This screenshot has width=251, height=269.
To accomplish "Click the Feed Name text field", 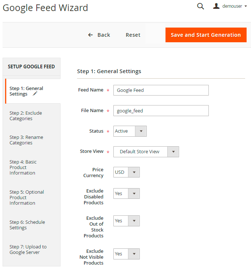I will pos(161,90).
